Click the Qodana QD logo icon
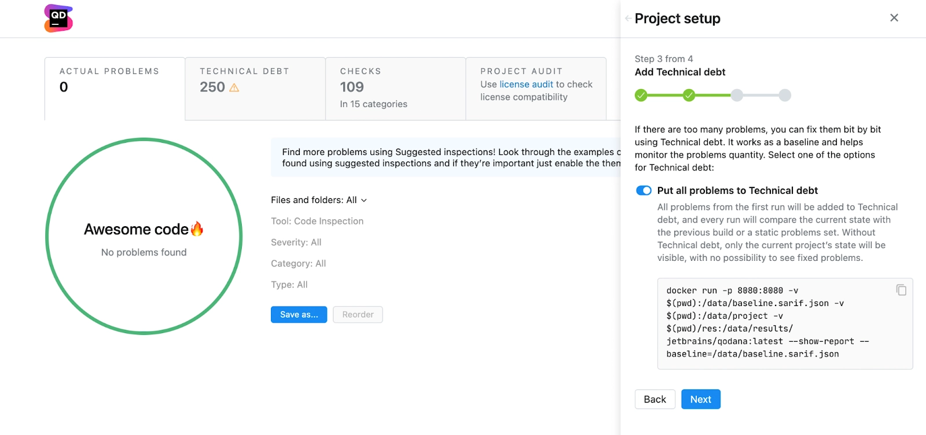Viewport: 926px width, 435px height. tap(58, 19)
